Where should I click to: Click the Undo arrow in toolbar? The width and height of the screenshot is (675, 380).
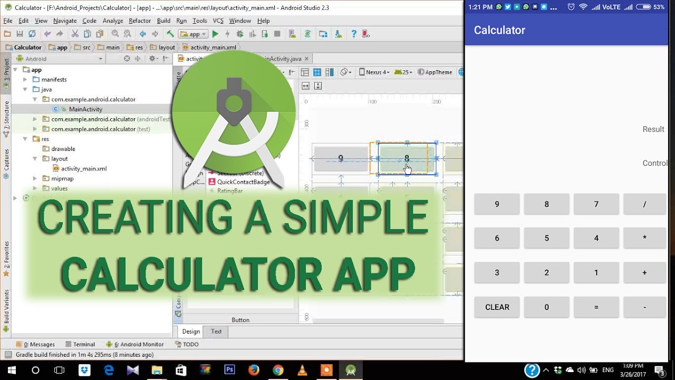coord(47,34)
